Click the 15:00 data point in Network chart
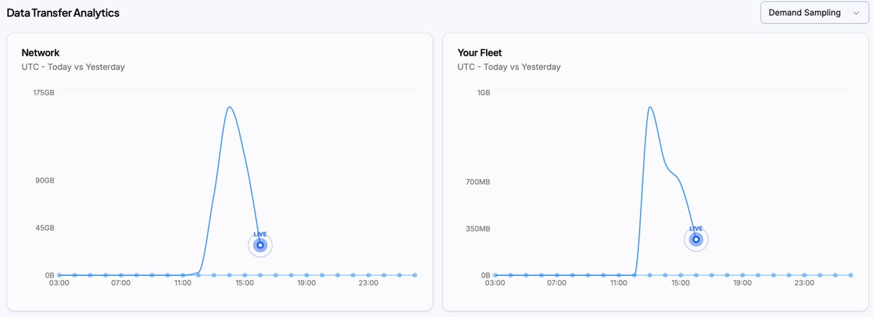The height and width of the screenshot is (317, 873). click(x=245, y=275)
